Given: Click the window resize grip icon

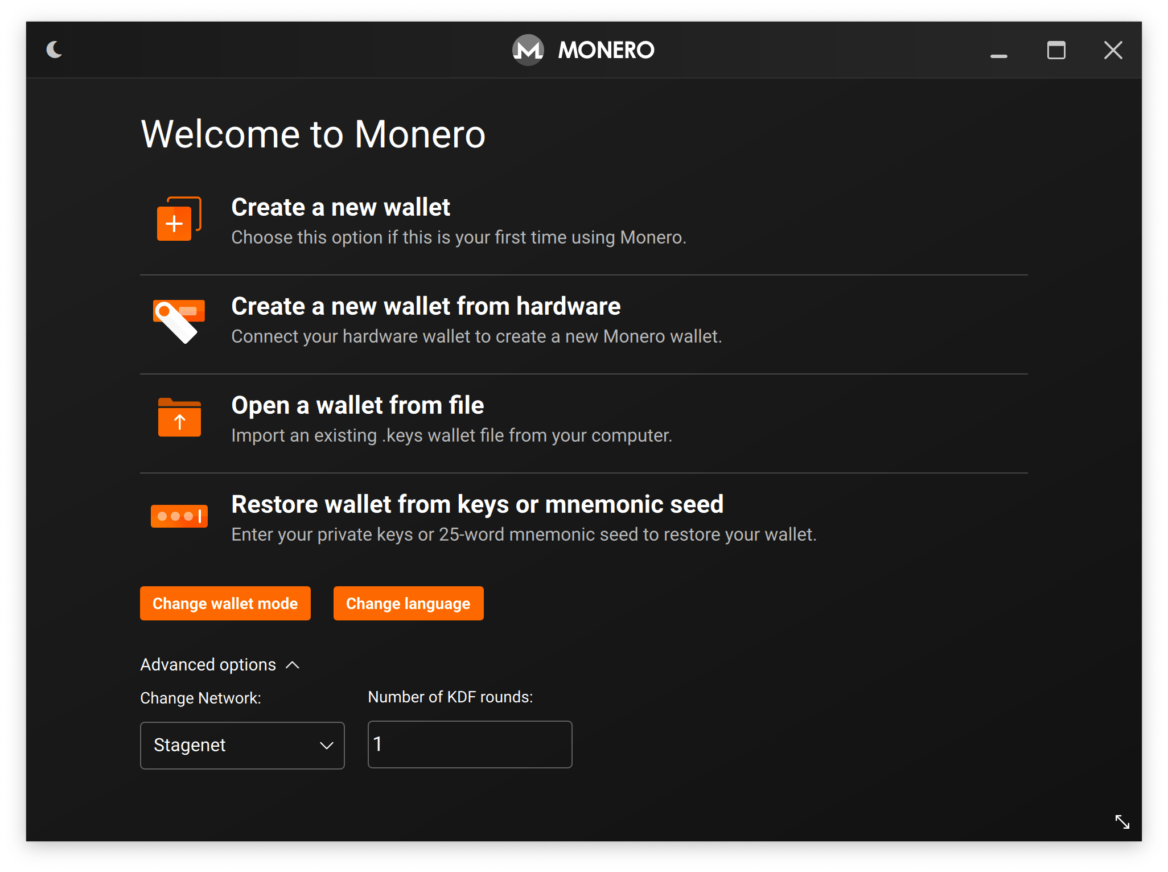Looking at the screenshot, I should tap(1122, 822).
